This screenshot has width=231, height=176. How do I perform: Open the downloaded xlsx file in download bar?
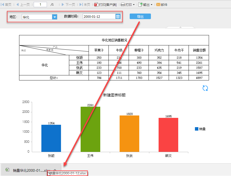coord(31,170)
